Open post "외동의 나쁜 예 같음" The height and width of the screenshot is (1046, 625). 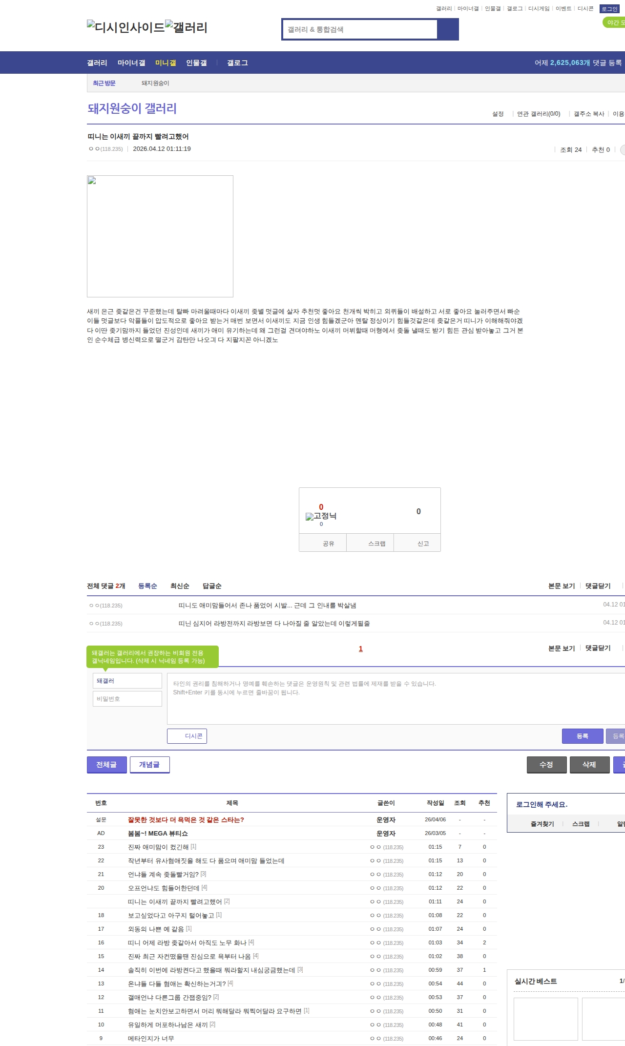[x=156, y=929]
